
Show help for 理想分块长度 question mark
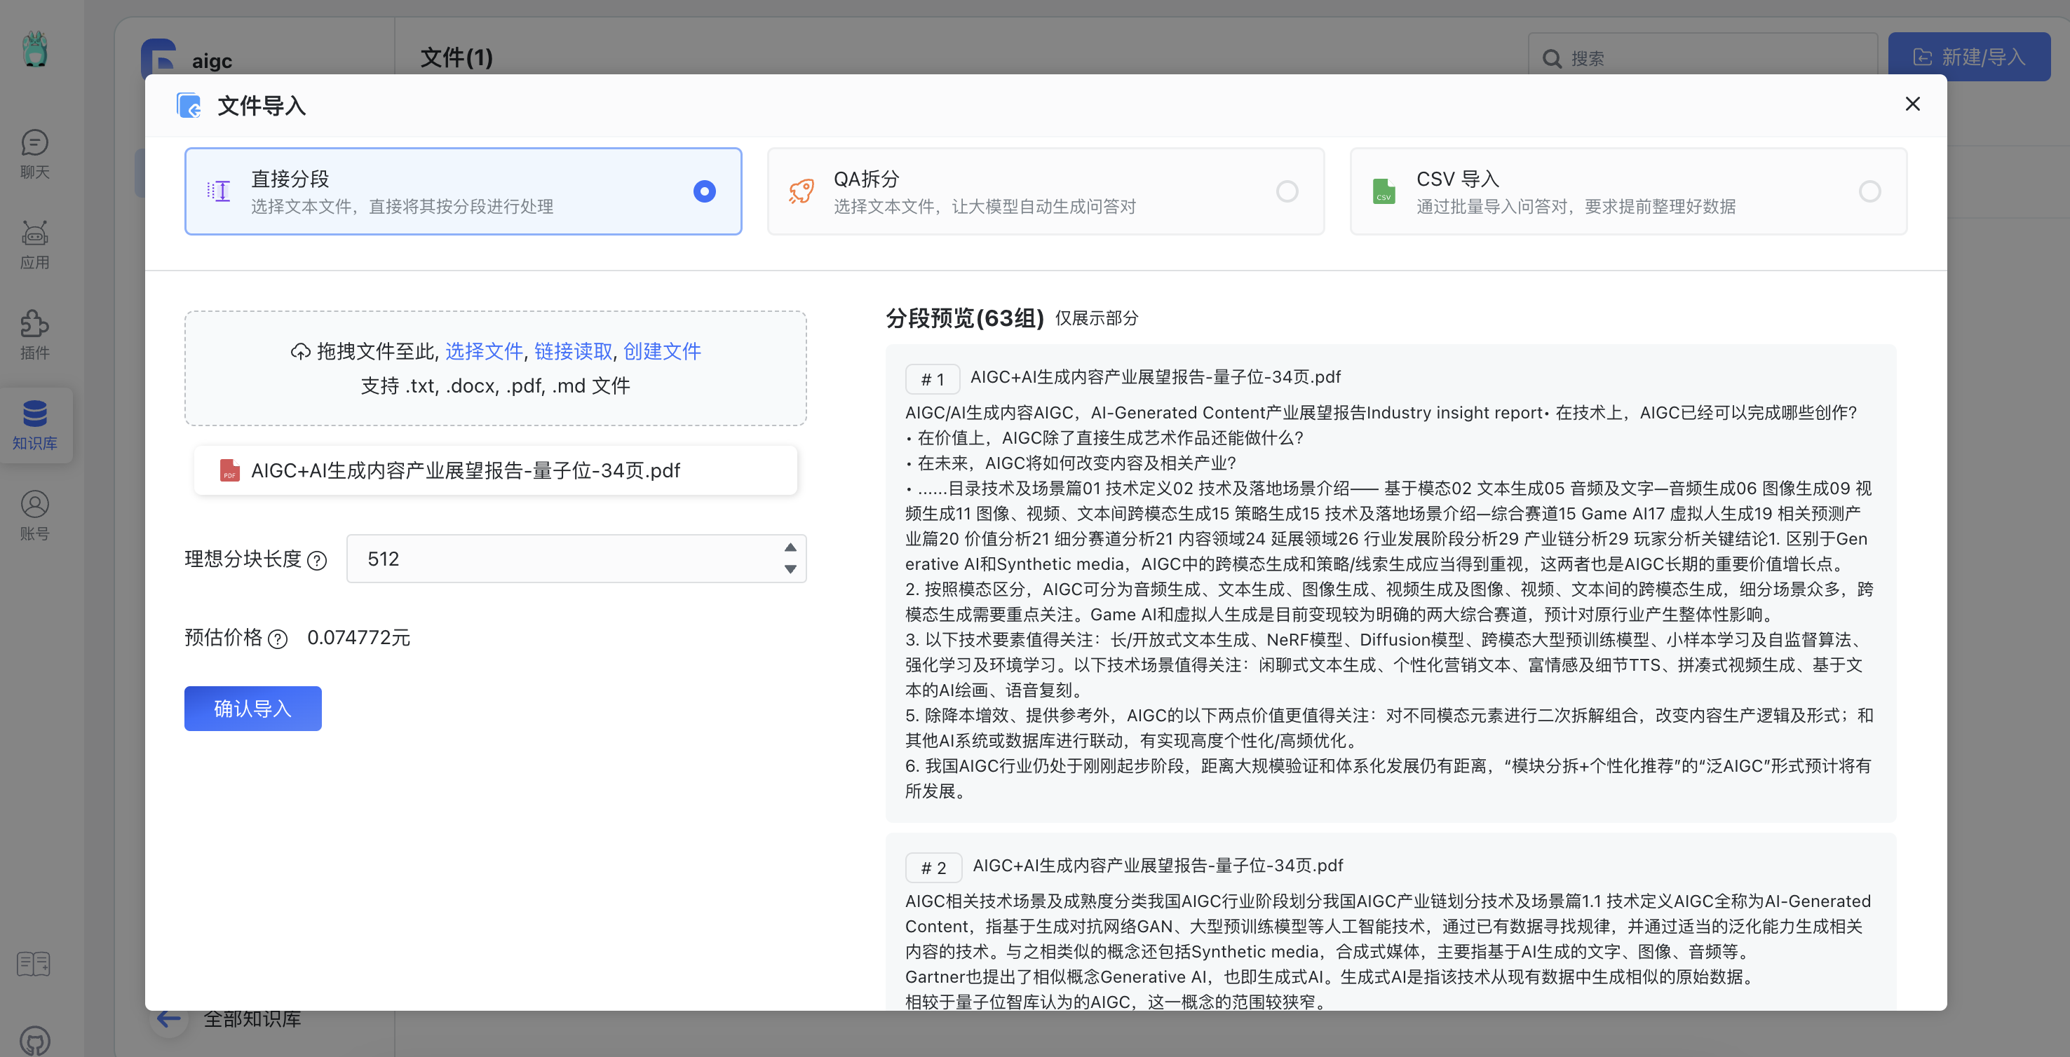318,561
